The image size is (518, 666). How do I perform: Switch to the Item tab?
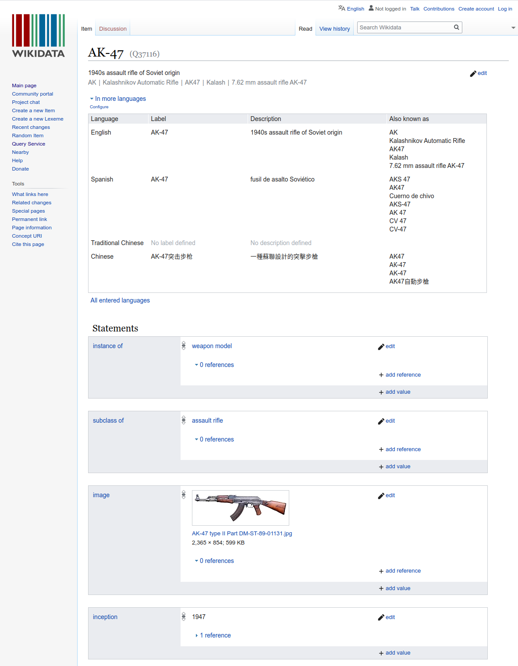tap(87, 29)
